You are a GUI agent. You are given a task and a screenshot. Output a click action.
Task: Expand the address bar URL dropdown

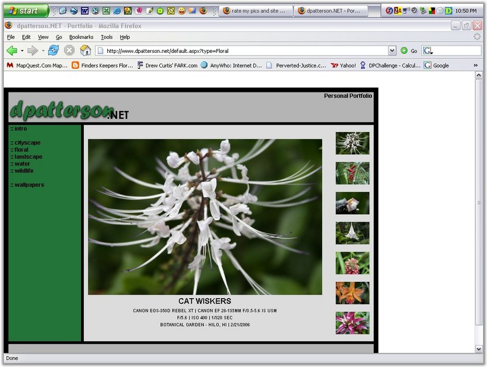392,51
